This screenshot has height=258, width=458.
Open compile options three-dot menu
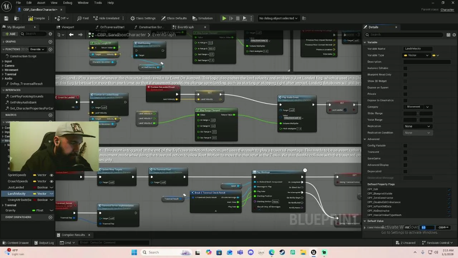pos(49,18)
